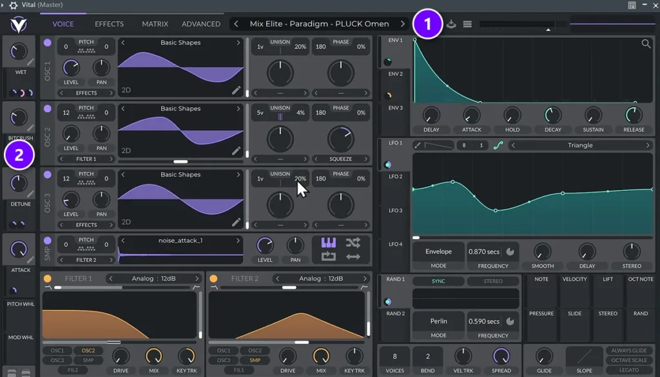
Task: Click the LFO 1 0.870 secs frequency field
Action: coord(484,251)
